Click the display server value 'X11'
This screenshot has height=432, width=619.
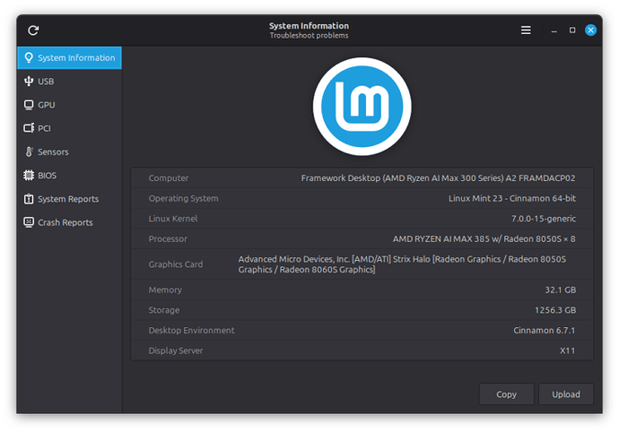tap(567, 350)
